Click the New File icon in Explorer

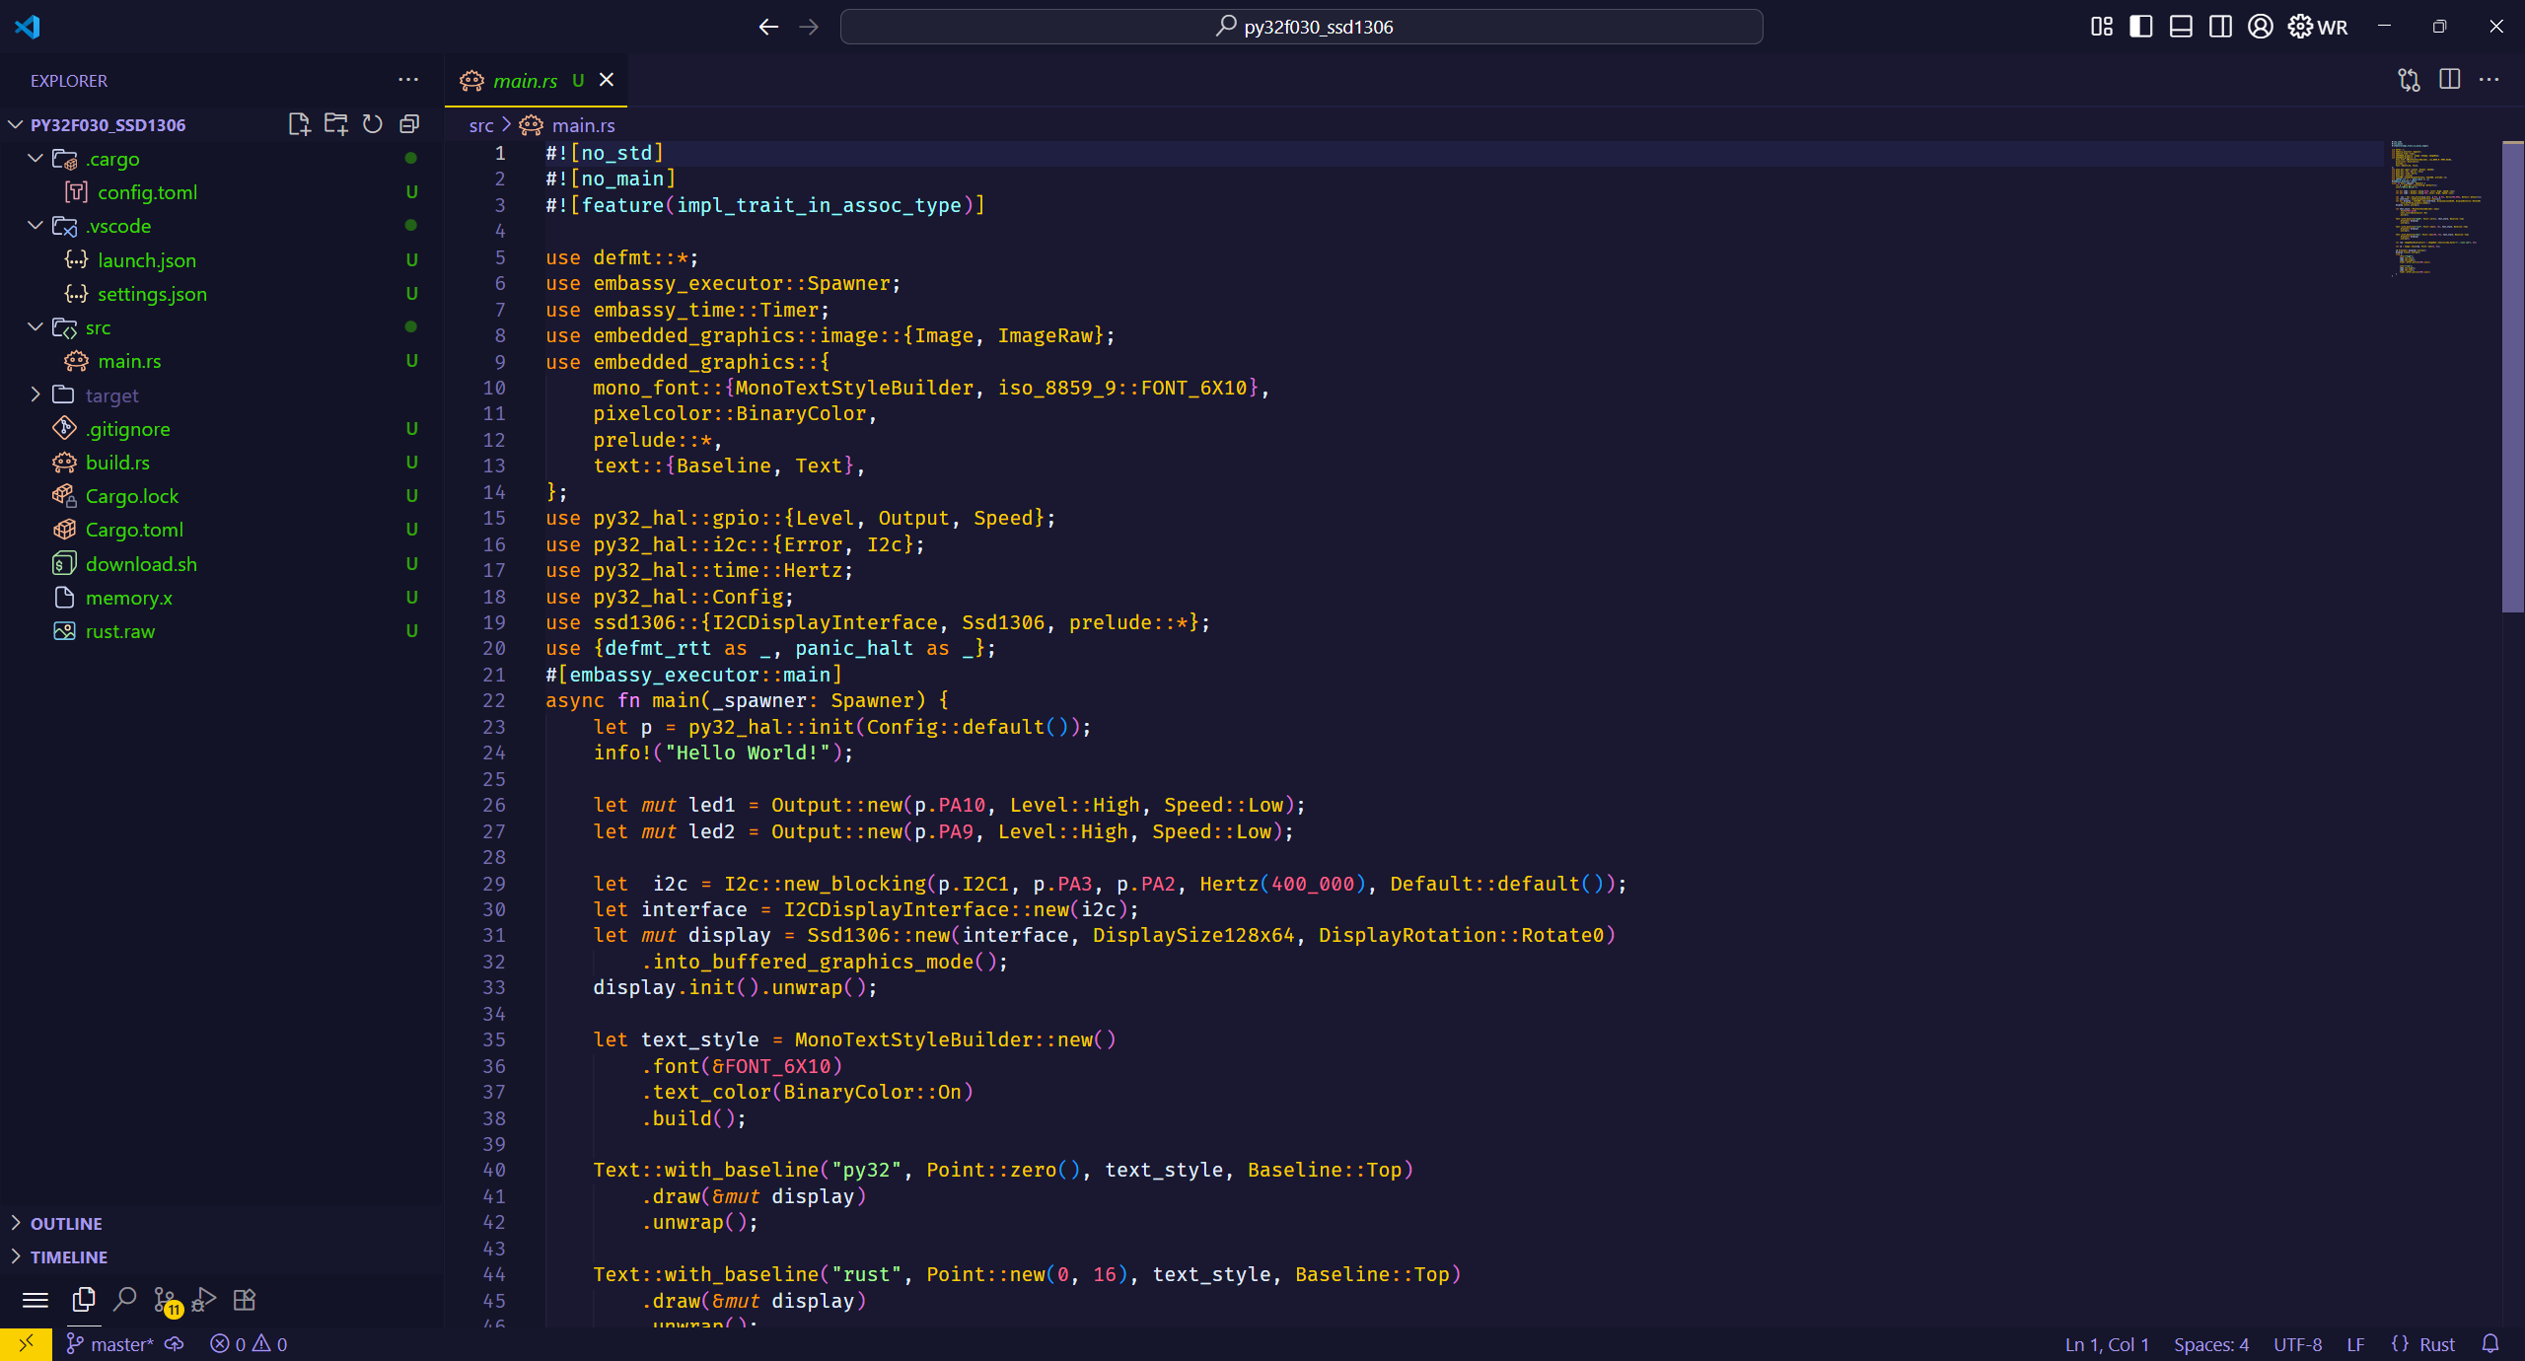[299, 124]
